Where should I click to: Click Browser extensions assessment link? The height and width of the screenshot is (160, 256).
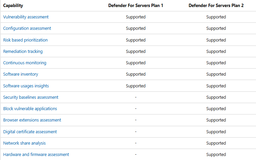[x=32, y=120]
